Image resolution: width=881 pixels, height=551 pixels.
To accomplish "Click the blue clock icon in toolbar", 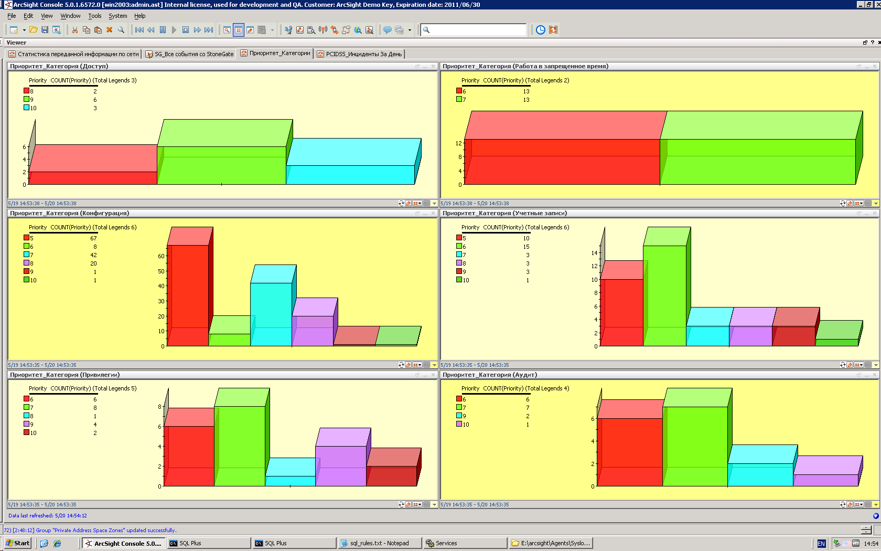I will click(541, 30).
